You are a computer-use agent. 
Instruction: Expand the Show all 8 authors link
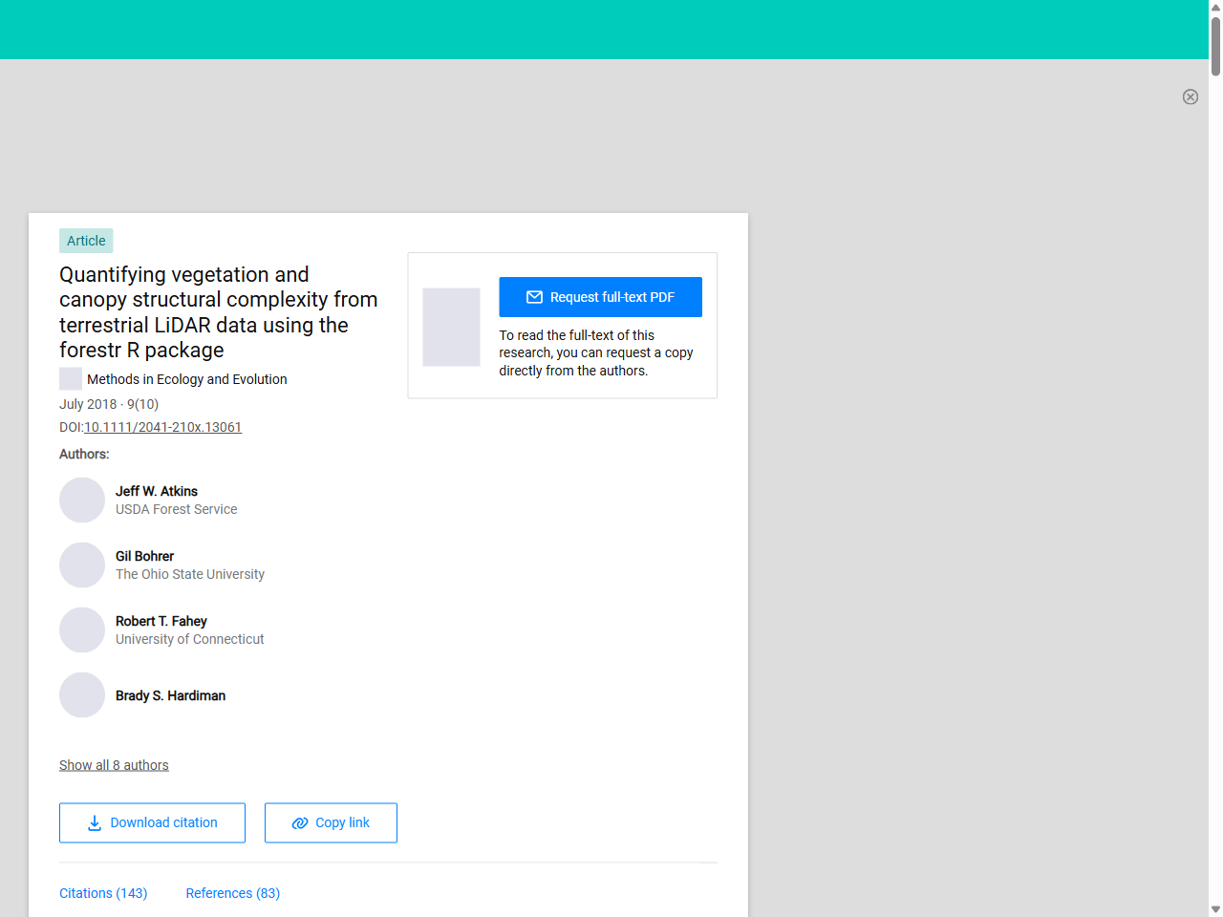114,765
